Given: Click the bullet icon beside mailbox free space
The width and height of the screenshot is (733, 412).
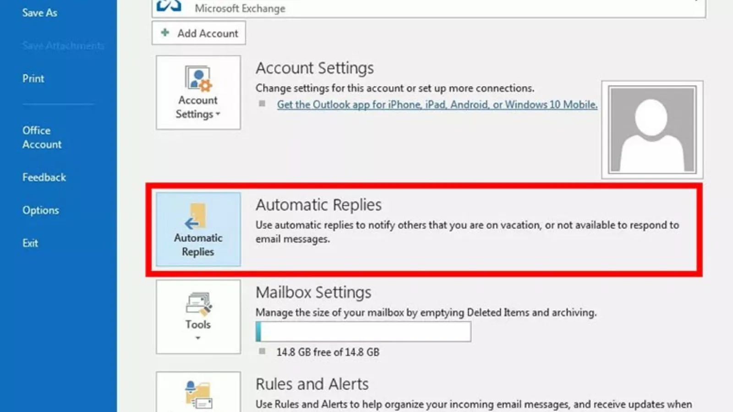Looking at the screenshot, I should click(x=263, y=352).
